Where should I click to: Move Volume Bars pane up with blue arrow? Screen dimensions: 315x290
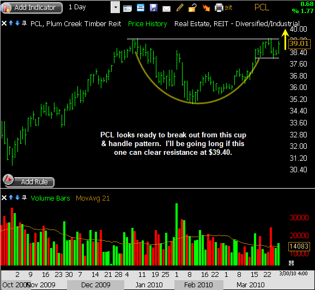click(x=11, y=197)
